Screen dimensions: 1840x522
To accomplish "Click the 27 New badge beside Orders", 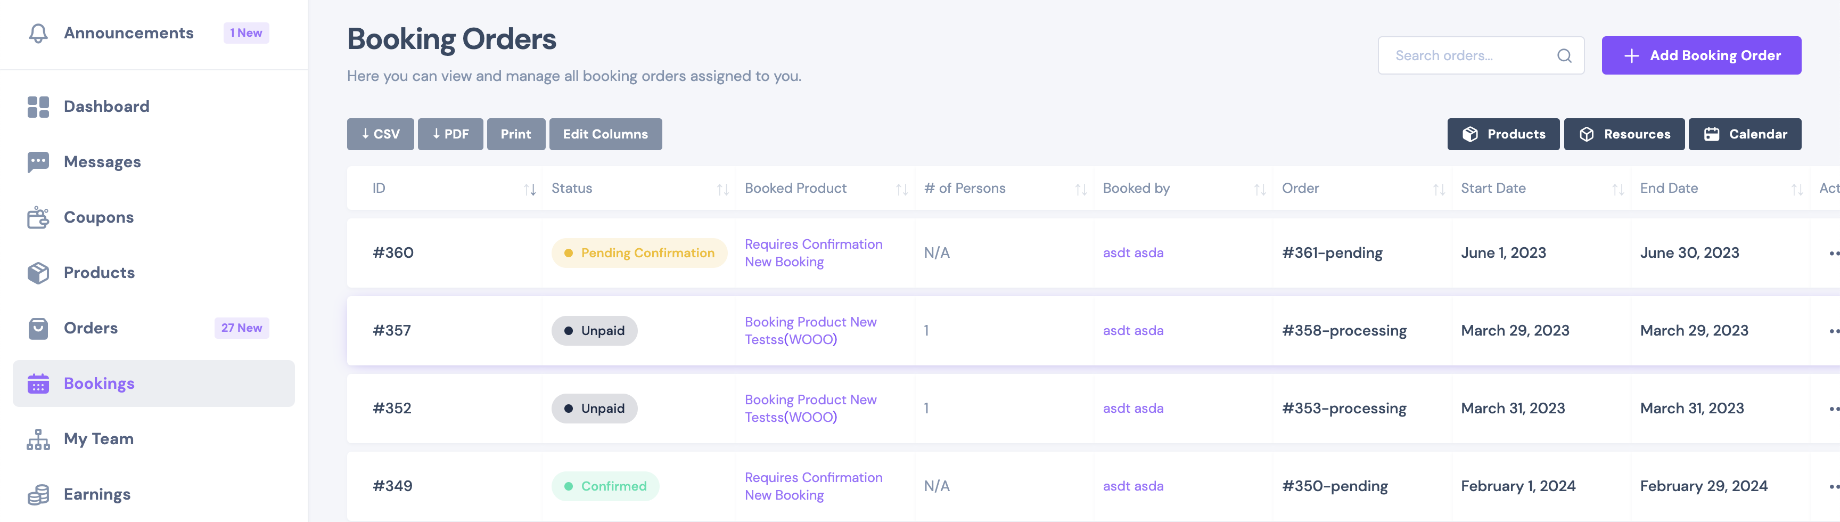I will click(241, 328).
